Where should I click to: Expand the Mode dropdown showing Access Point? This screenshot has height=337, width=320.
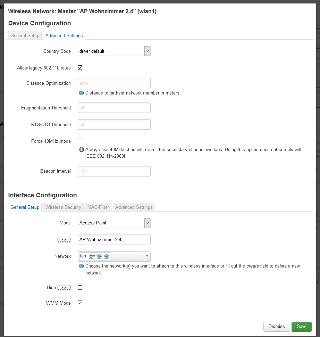pyautogui.click(x=114, y=223)
